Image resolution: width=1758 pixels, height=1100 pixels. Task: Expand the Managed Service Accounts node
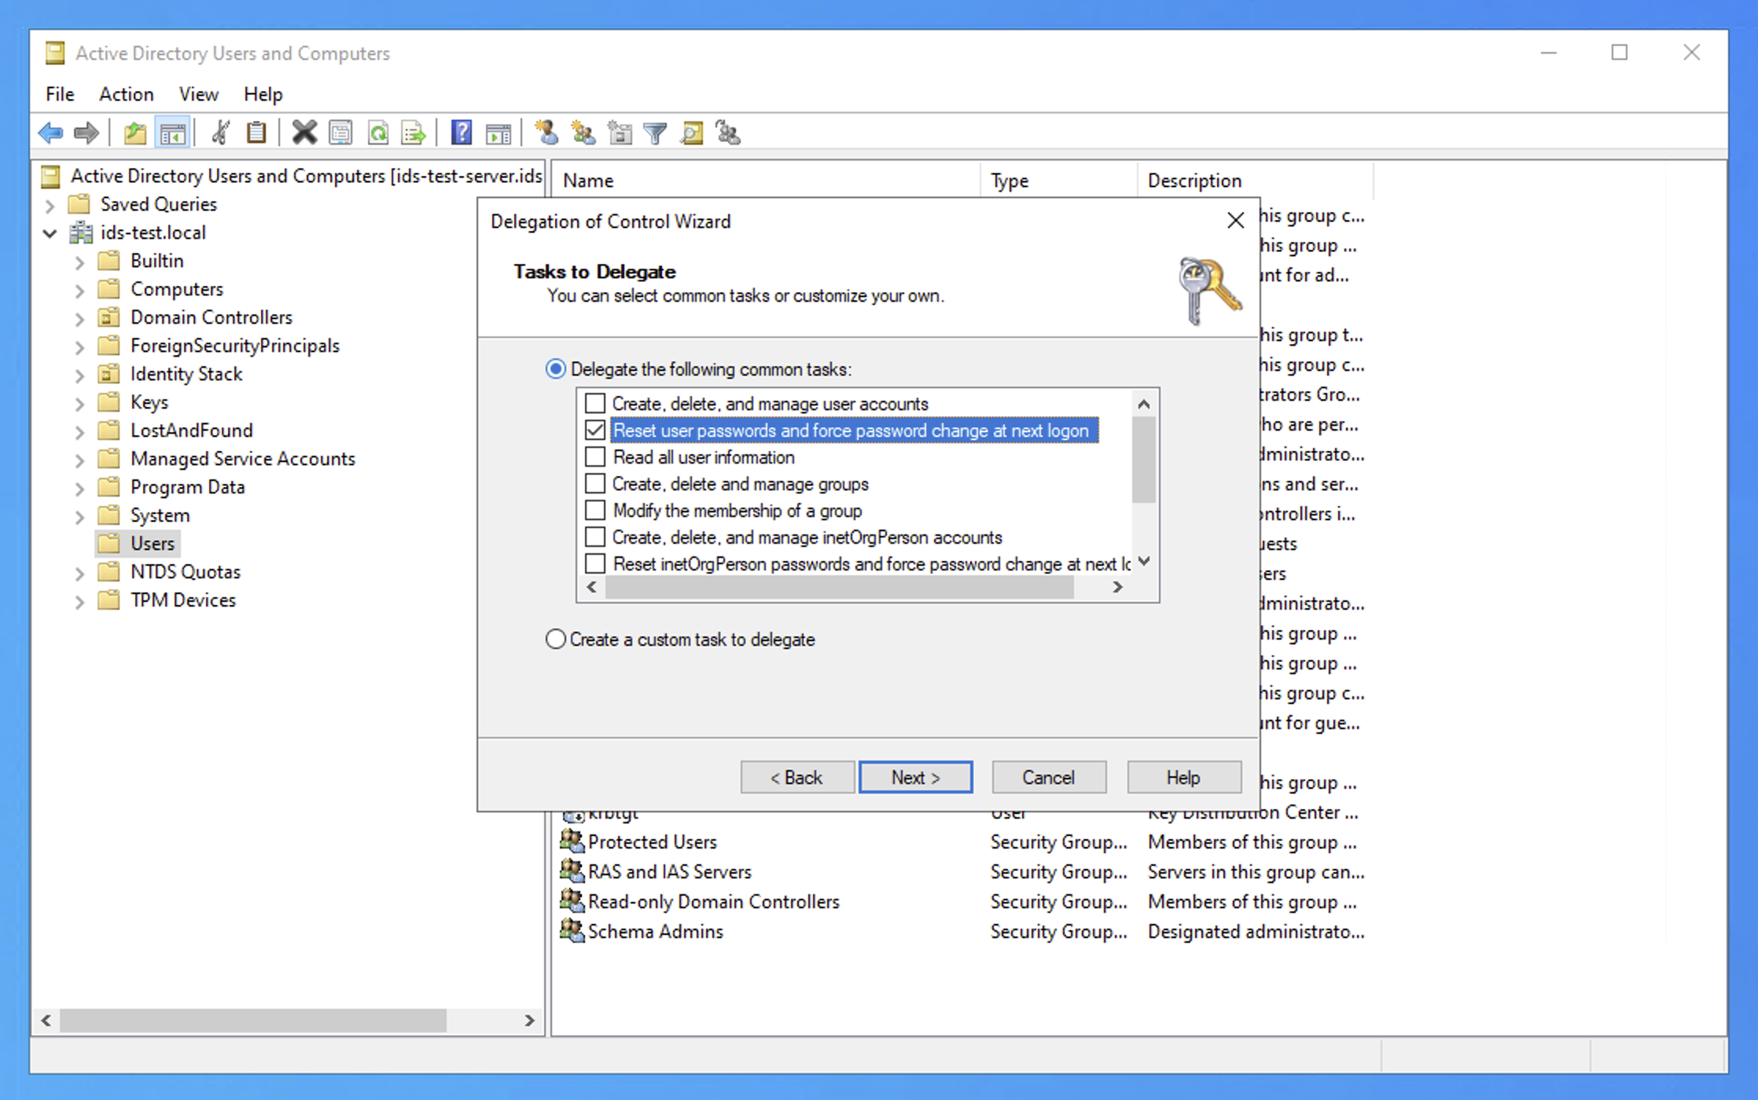click(x=79, y=460)
